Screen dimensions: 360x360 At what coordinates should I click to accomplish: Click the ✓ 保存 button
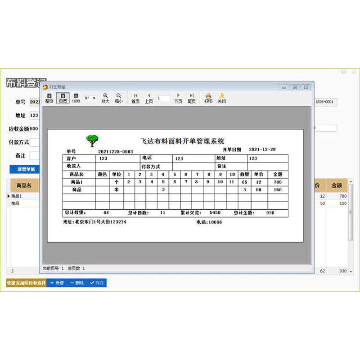pyautogui.click(x=97, y=283)
